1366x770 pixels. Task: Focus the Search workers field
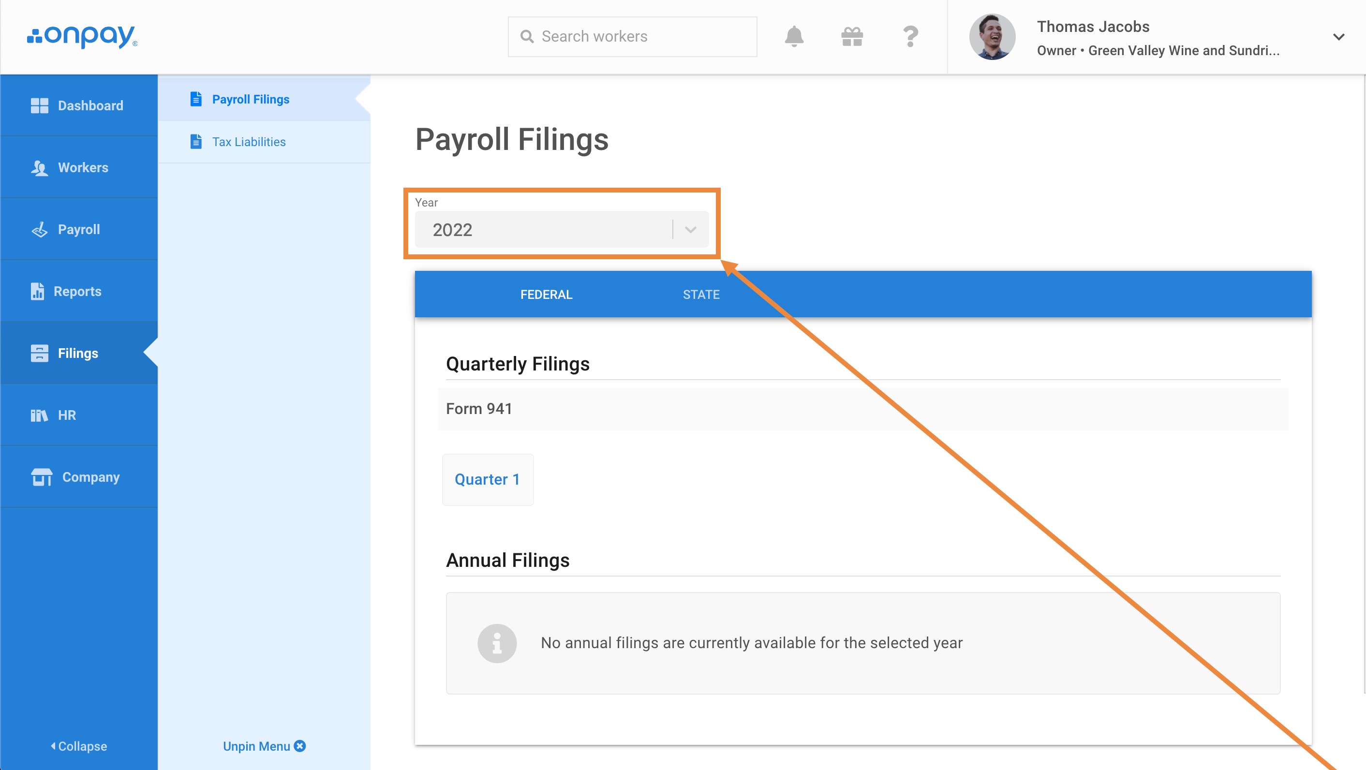(x=632, y=37)
